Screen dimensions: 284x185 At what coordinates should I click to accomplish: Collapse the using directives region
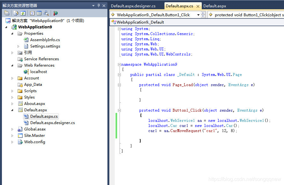pos(119,29)
